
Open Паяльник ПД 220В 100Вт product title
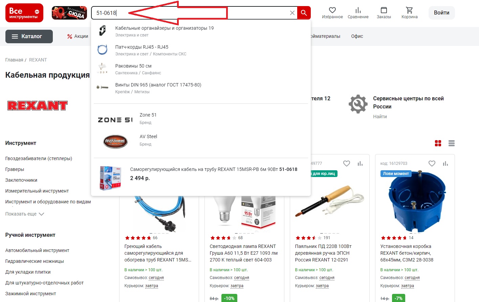click(323, 253)
